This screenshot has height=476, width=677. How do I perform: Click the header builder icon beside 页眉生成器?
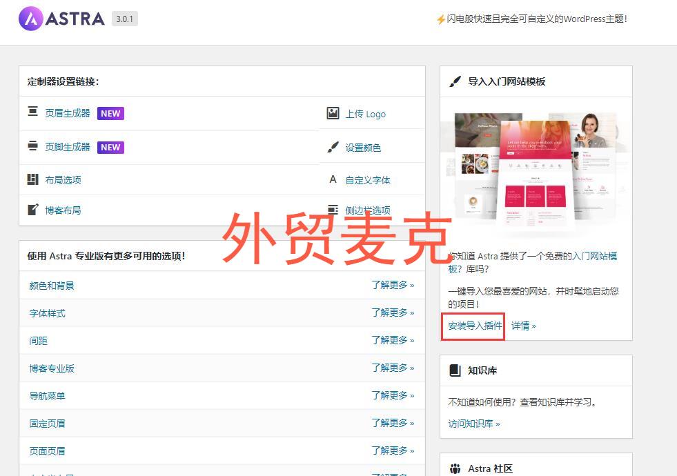(33, 111)
